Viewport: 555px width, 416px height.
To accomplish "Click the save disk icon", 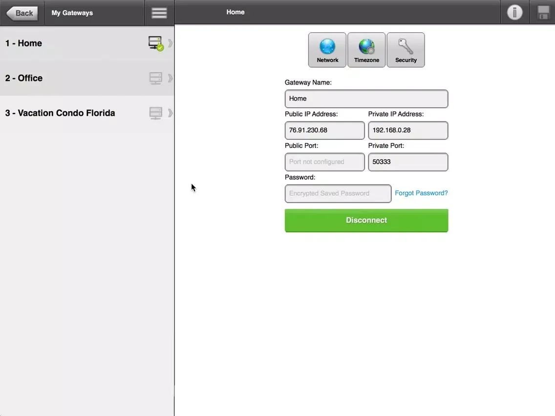I will click(543, 12).
